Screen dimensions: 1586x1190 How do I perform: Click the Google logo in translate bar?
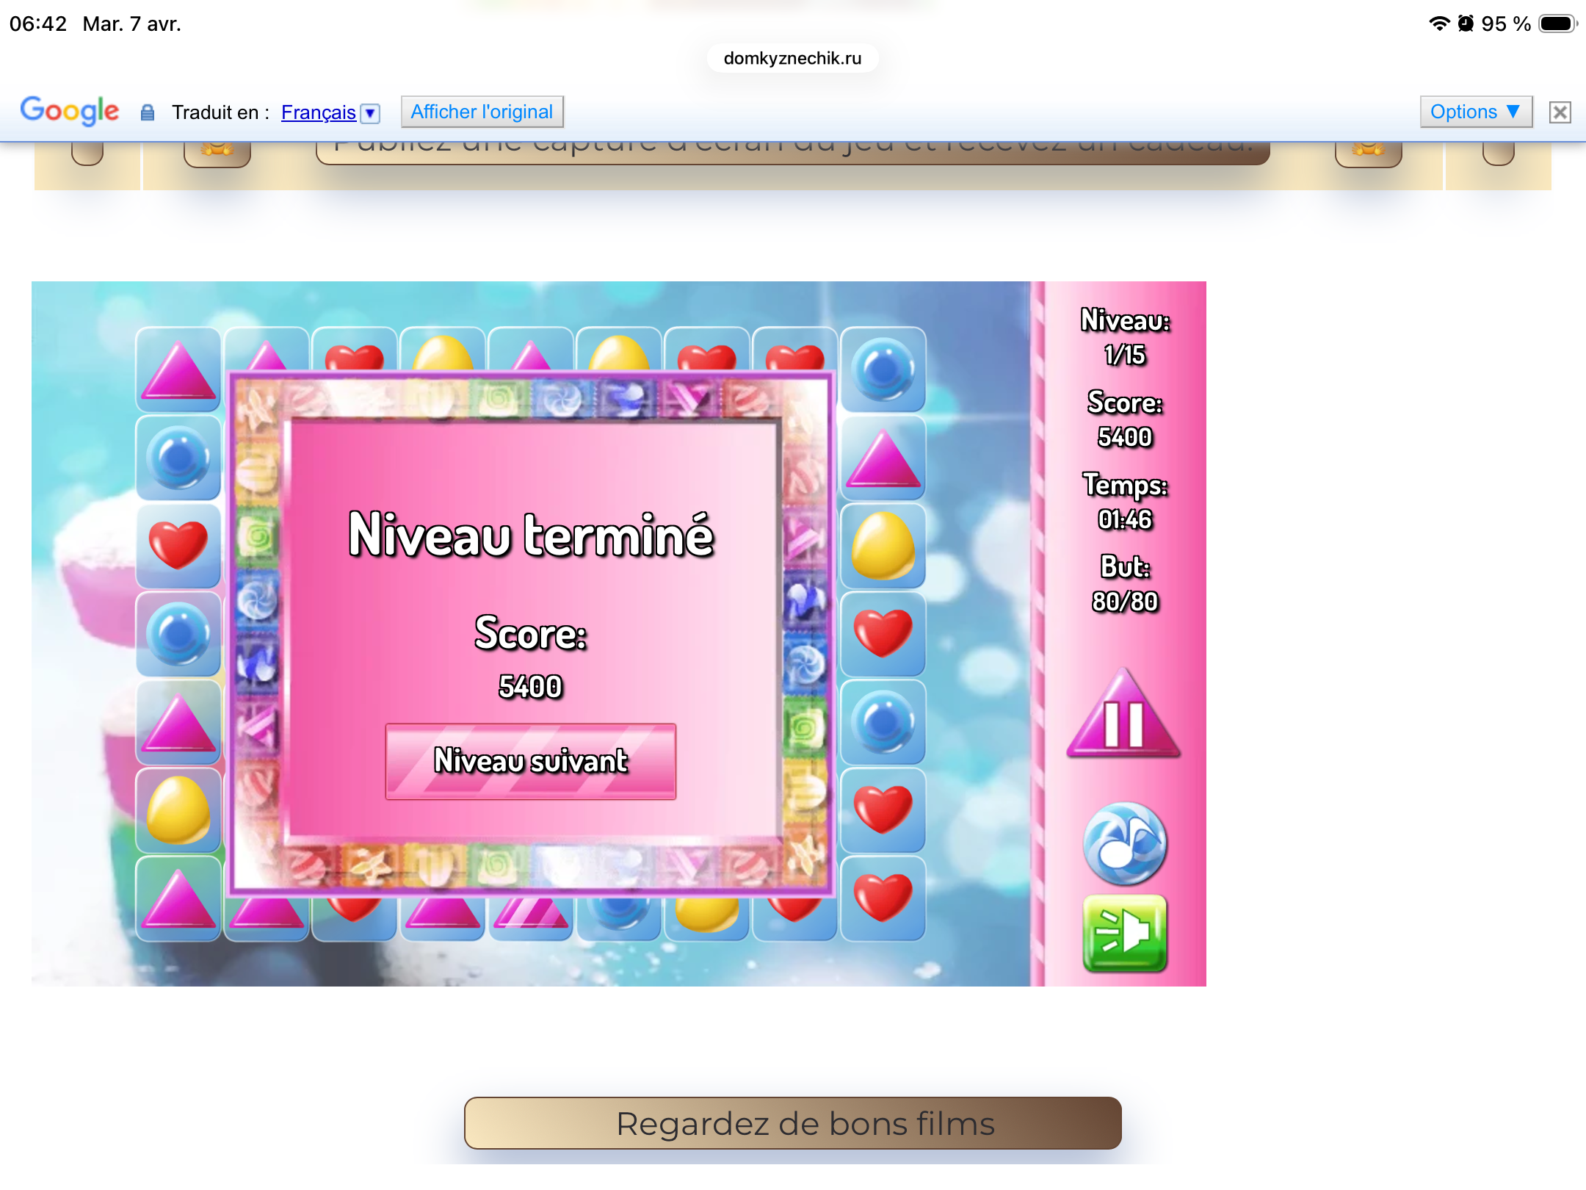click(69, 111)
